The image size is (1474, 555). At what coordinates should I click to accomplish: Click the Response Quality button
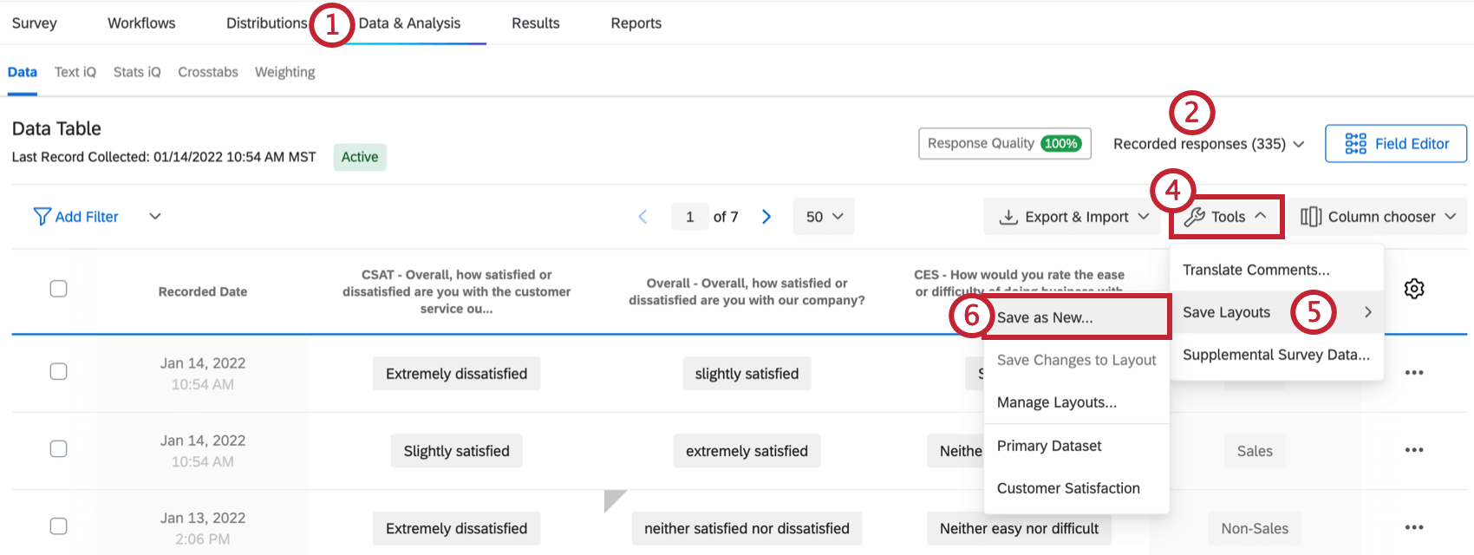tap(1004, 144)
